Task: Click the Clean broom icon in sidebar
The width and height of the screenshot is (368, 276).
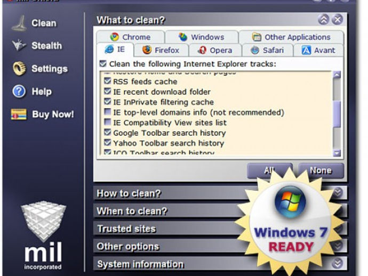Action: [x=19, y=23]
